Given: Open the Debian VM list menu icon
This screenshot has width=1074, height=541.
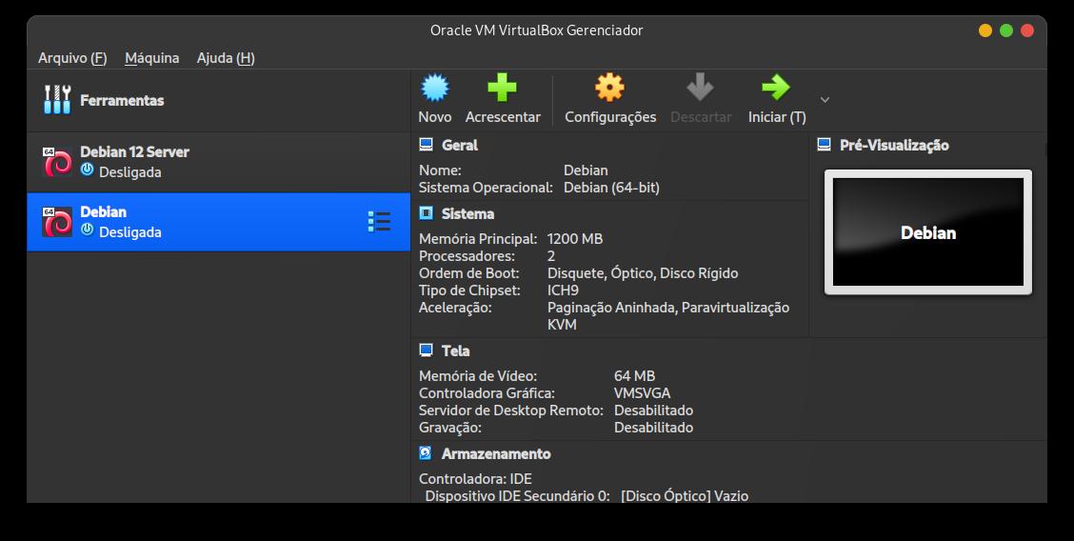Looking at the screenshot, I should (x=379, y=222).
